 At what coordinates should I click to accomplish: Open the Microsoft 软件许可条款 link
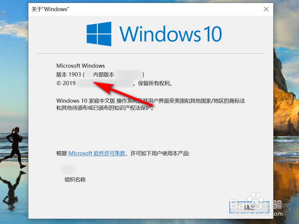pyautogui.click(x=97, y=153)
